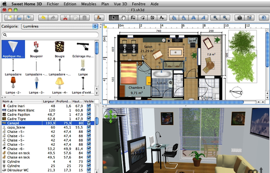Sort furniture list by Visible column
The image size is (270, 173).
tap(89, 101)
